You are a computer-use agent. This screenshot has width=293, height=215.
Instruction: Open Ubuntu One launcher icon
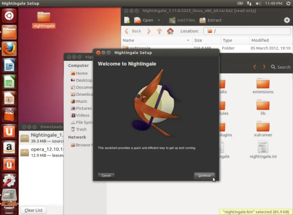9,131
